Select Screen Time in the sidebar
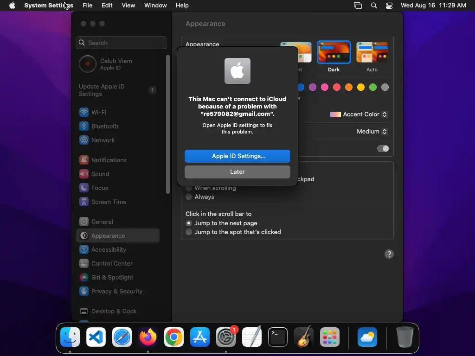 coord(118,202)
